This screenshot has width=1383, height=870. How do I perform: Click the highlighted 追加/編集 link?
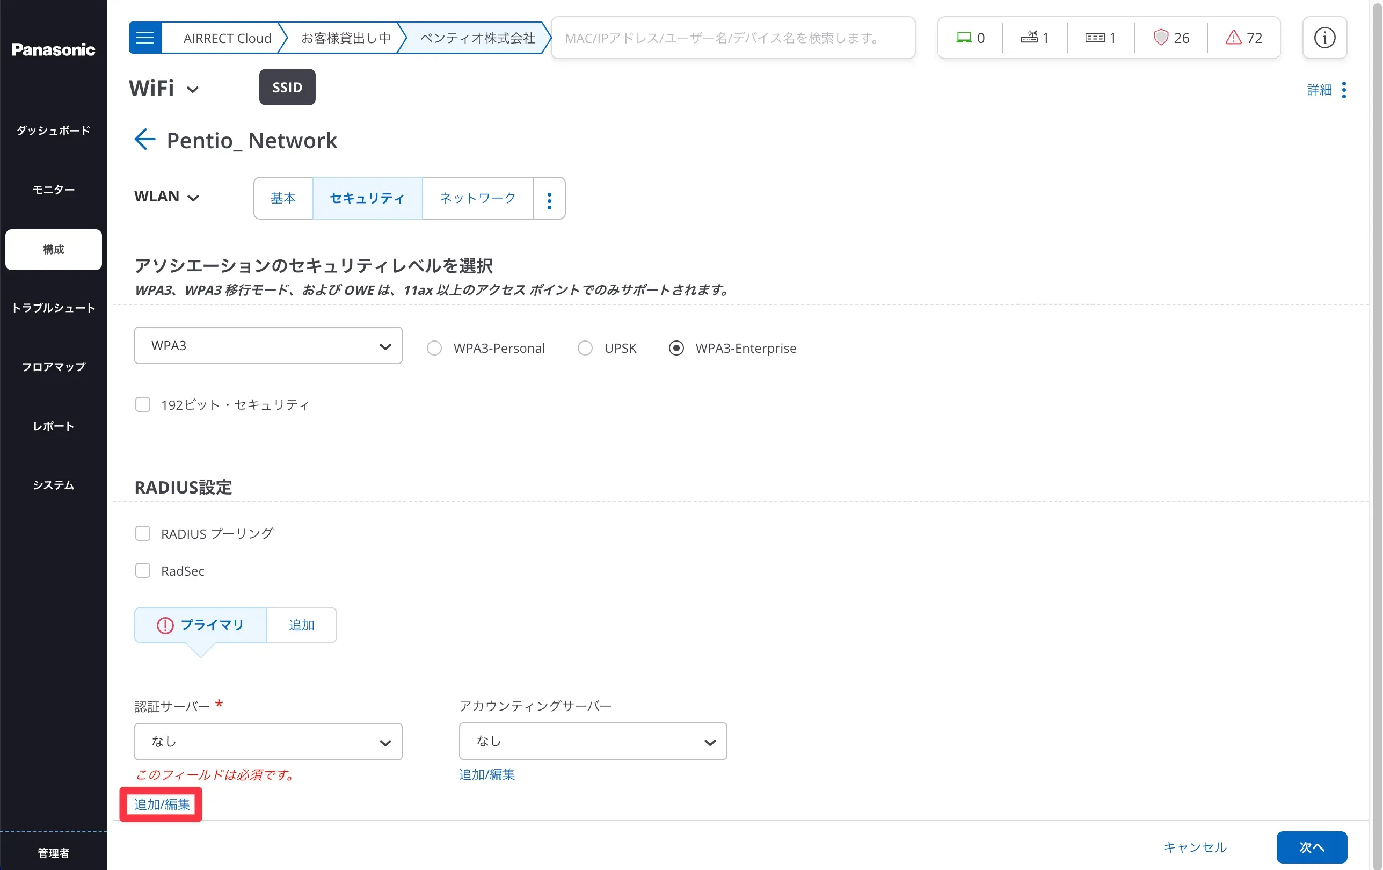[161, 804]
